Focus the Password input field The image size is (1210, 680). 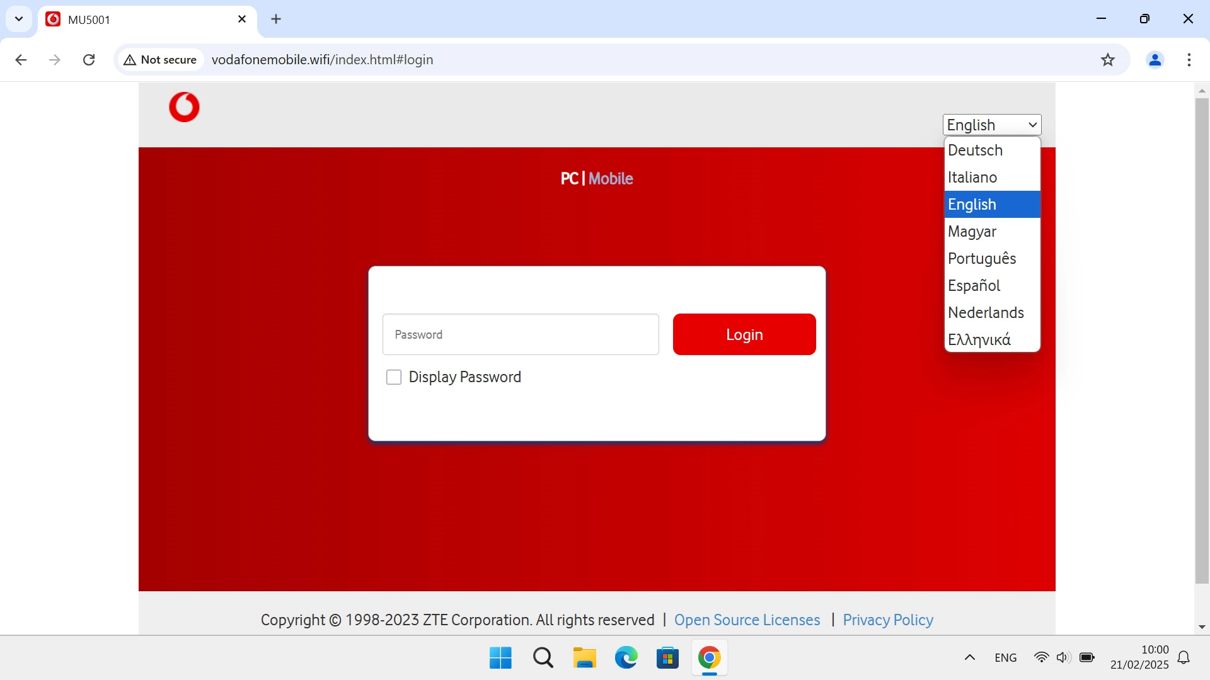(x=520, y=334)
